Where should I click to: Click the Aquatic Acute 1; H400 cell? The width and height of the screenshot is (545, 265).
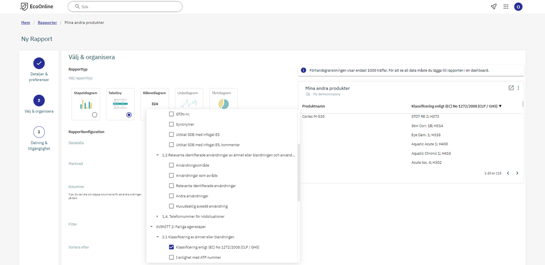tap(430, 144)
